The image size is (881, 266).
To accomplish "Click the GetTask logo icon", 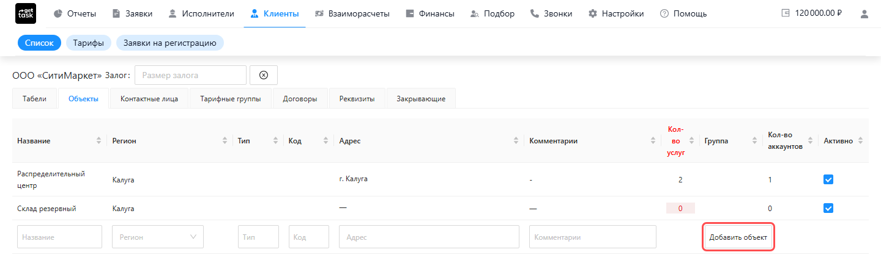I will (26, 13).
